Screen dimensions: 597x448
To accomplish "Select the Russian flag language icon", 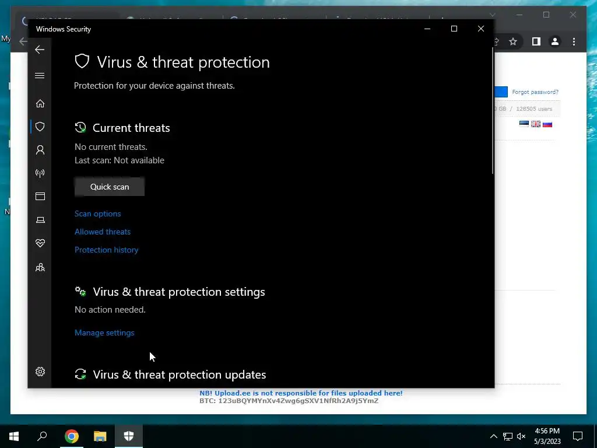I will 547,124.
